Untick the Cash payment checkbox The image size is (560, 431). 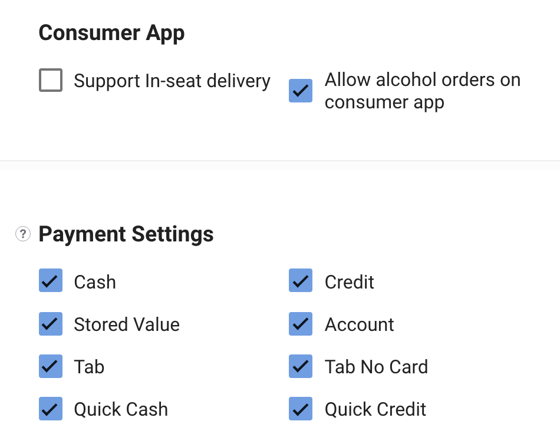(51, 280)
